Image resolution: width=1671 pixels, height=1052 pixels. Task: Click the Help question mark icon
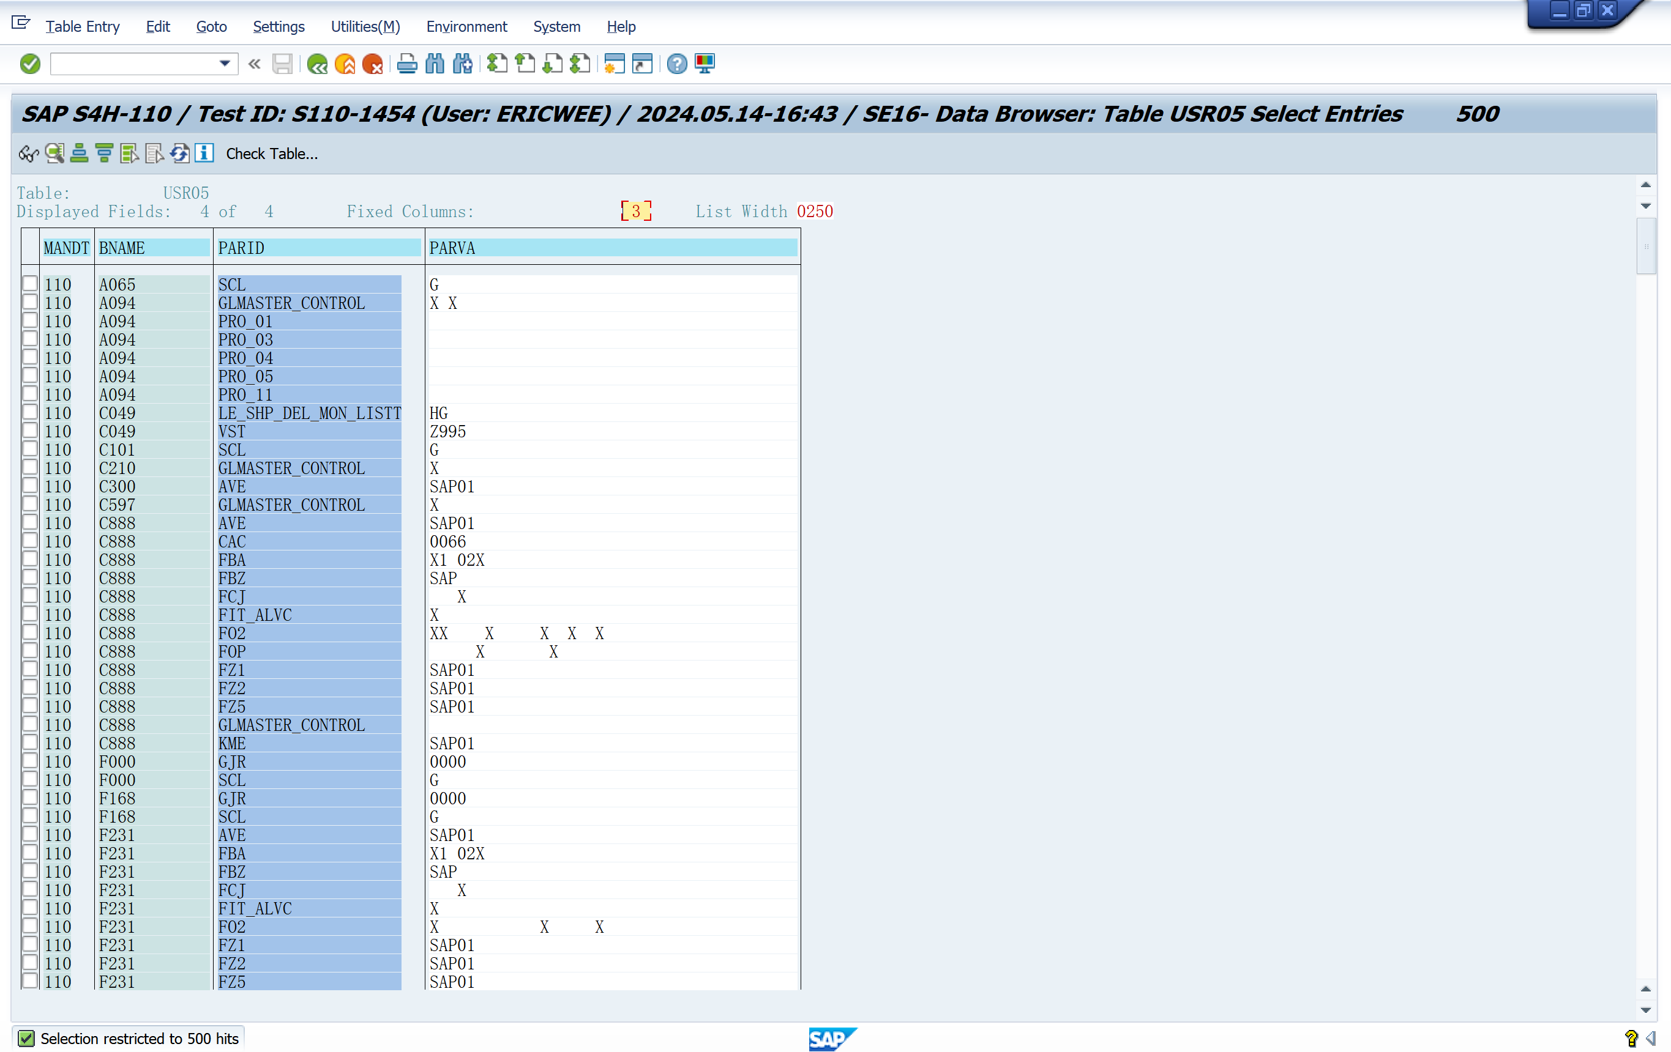[x=676, y=64]
